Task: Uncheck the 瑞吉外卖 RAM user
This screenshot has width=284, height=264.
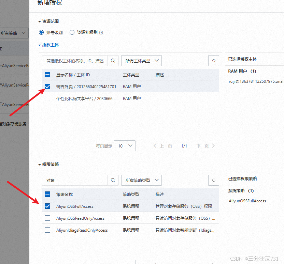Action: click(x=47, y=86)
